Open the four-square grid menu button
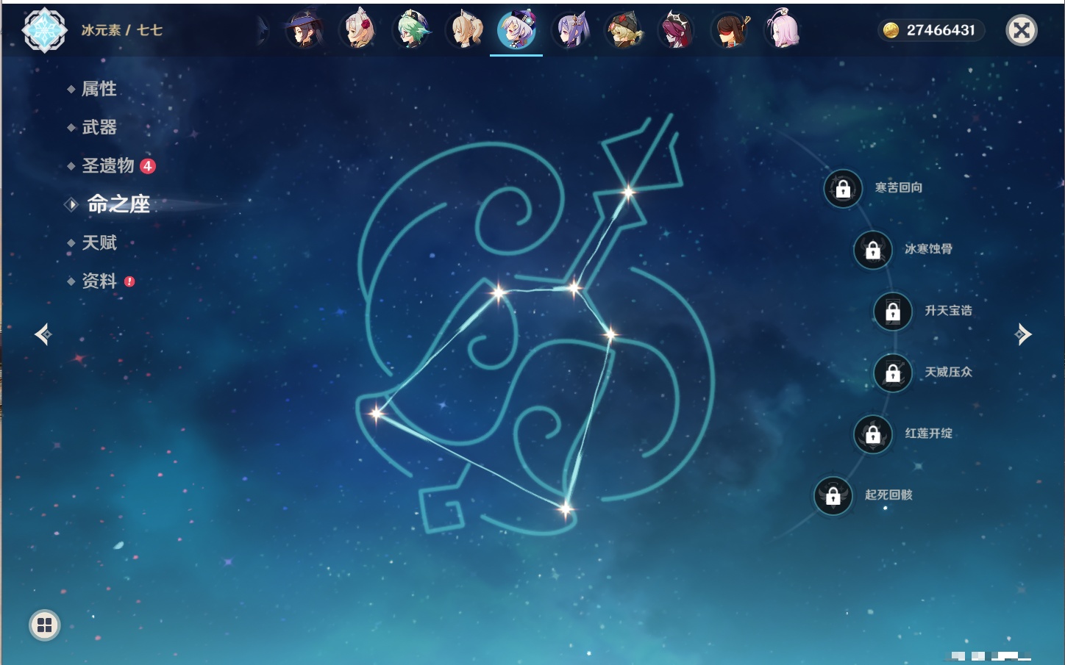 click(x=45, y=625)
